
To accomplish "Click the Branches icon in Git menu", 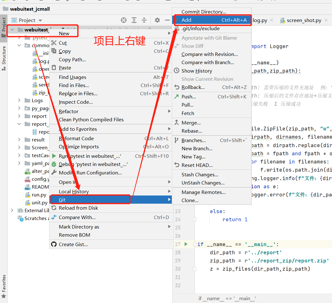I will 176,140.
